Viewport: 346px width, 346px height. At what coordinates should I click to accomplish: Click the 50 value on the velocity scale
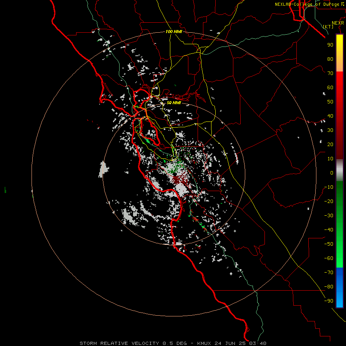coord(330,102)
